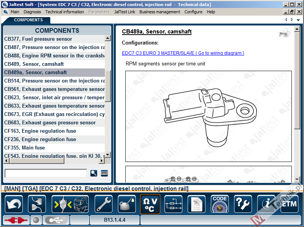The width and height of the screenshot is (304, 227).
Task: Click the B13.1.4.4 version status field
Action: (x=115, y=220)
